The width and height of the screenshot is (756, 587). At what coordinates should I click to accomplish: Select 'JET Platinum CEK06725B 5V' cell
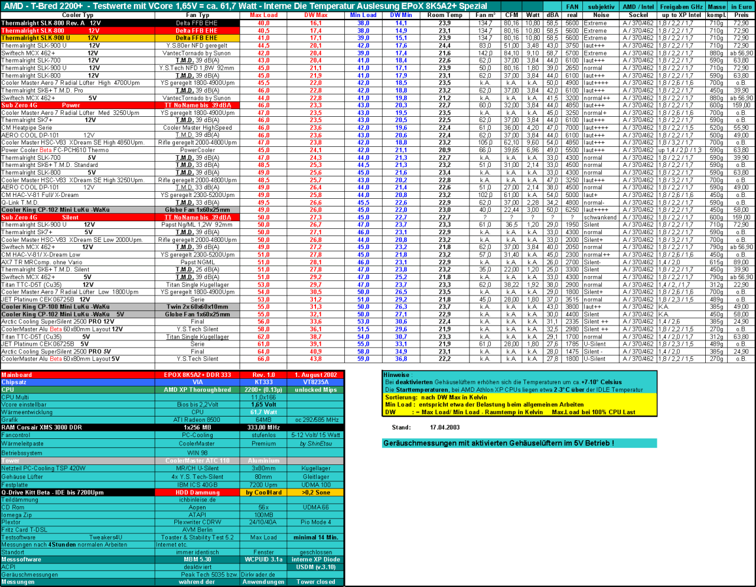click(x=78, y=344)
